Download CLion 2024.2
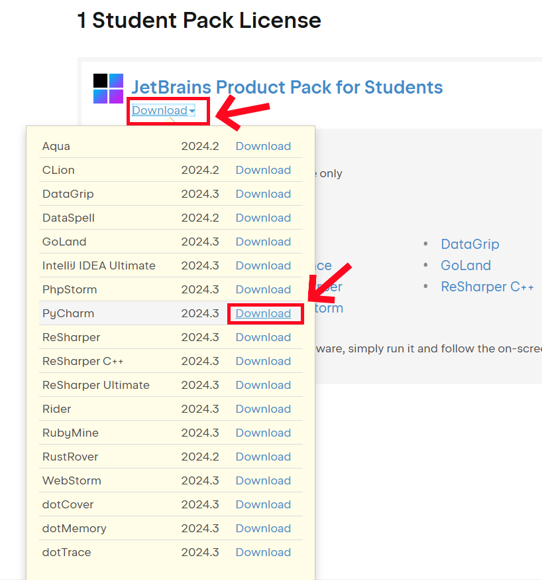Image resolution: width=542 pixels, height=580 pixels. click(263, 170)
